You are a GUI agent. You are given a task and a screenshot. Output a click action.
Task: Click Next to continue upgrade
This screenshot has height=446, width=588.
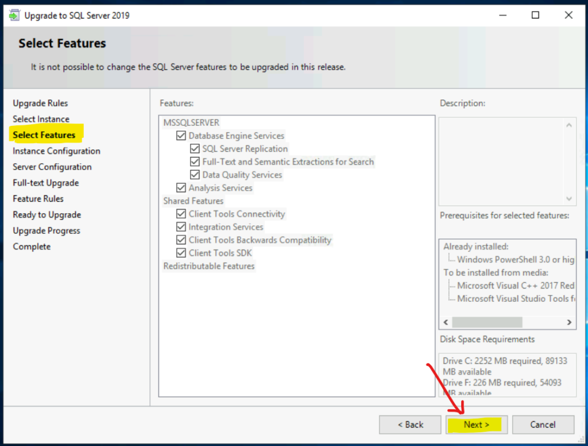tap(477, 425)
